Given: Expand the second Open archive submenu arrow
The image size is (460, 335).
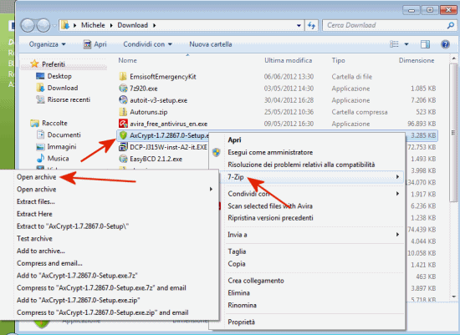Looking at the screenshot, I should click(211, 190).
